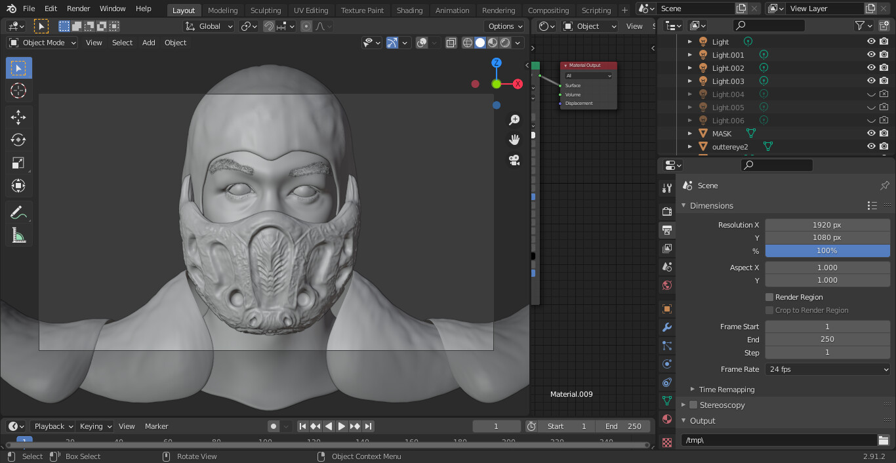Open the File menu
This screenshot has height=463, width=896.
(x=29, y=9)
